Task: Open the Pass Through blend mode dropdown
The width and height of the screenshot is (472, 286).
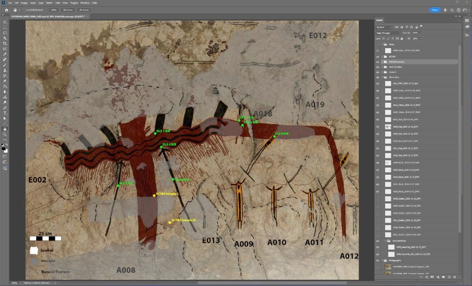Action: [388, 33]
